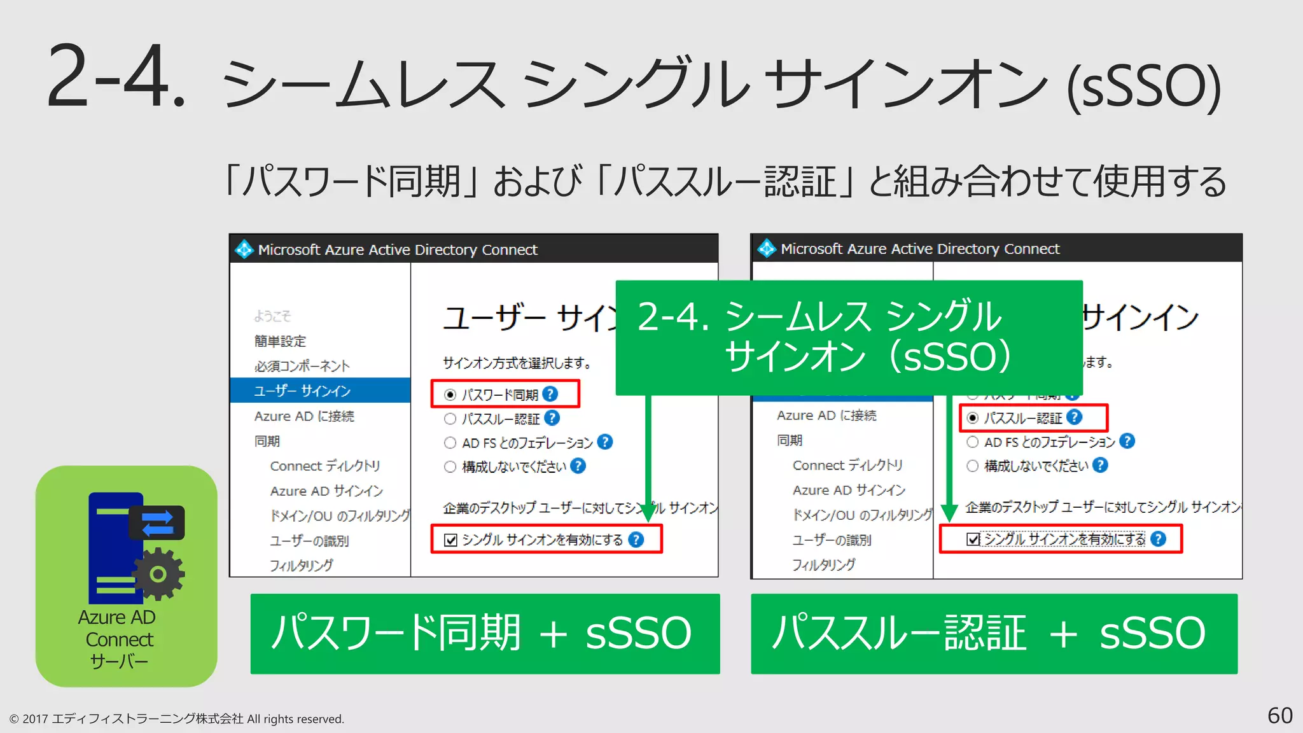
Task: Open ユーザーの識別 step in right window
Action: pyautogui.click(x=832, y=540)
